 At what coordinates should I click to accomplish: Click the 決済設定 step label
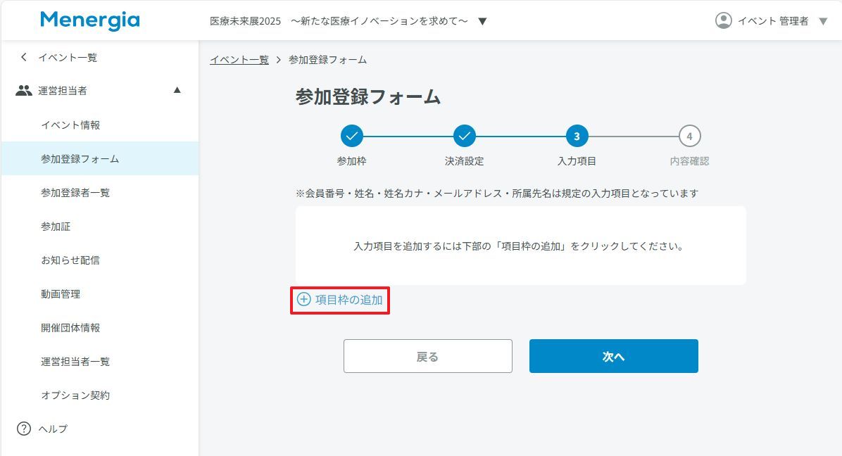pos(465,161)
